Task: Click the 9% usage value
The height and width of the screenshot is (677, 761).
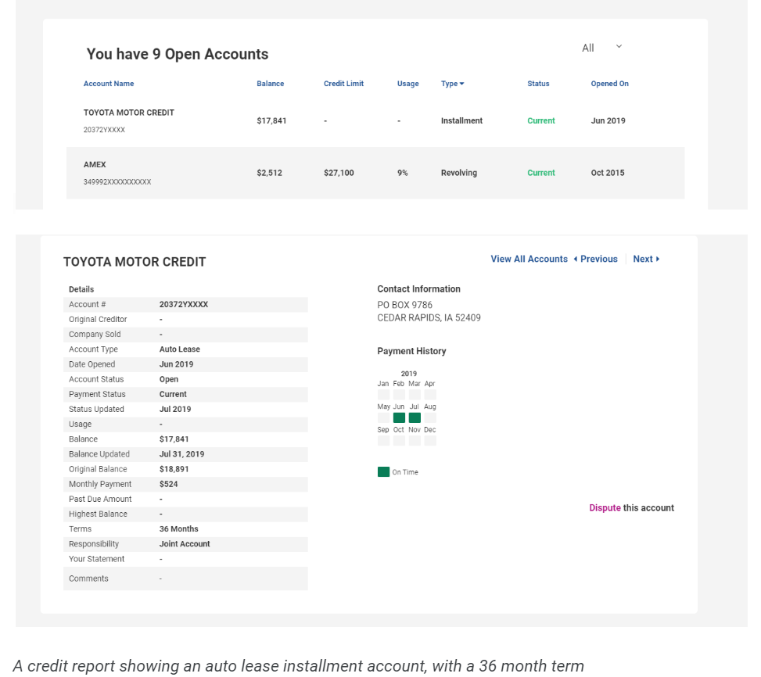Action: [x=402, y=173]
